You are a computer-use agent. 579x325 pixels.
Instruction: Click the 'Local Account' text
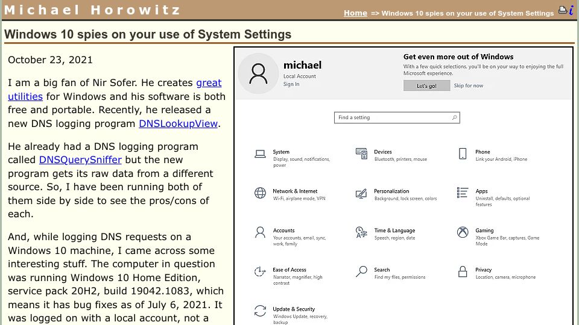point(300,76)
